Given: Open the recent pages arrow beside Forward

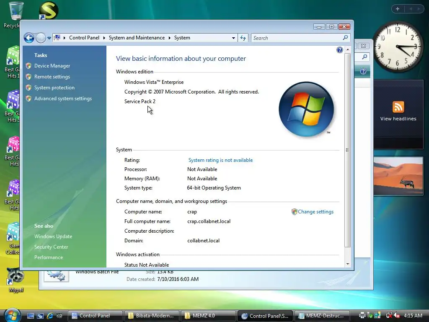Looking at the screenshot, I should (49, 38).
